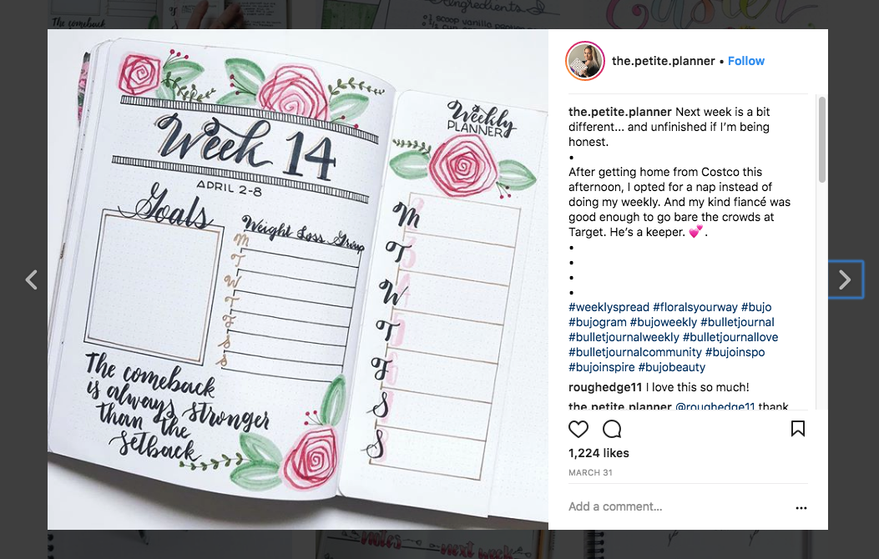The height and width of the screenshot is (559, 879).
Task: View the 1,224 likes list
Action: [599, 453]
